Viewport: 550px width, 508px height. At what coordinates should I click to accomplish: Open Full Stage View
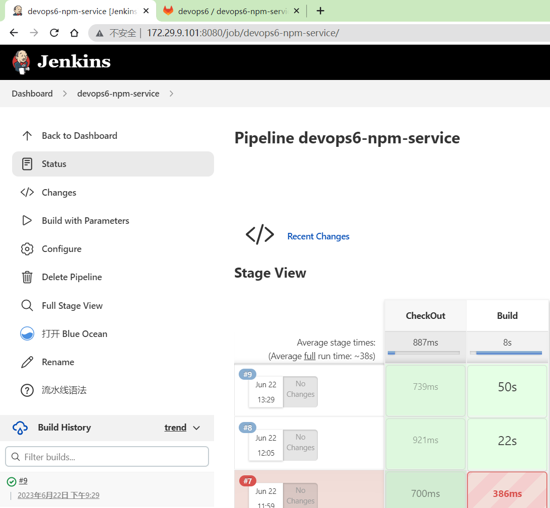point(72,305)
